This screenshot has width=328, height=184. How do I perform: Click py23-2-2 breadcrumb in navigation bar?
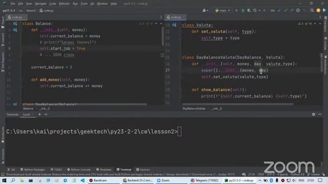coord(9,10)
